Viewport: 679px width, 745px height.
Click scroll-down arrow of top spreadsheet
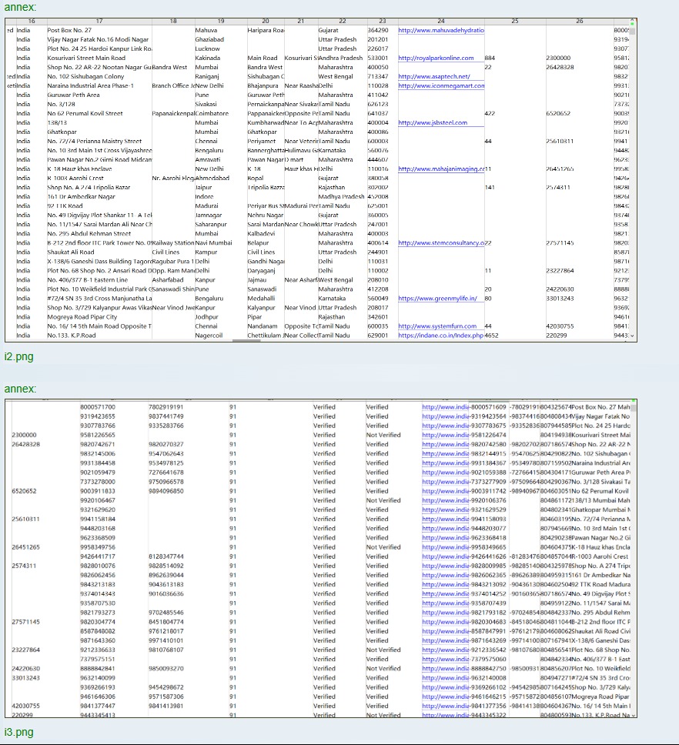coord(633,335)
